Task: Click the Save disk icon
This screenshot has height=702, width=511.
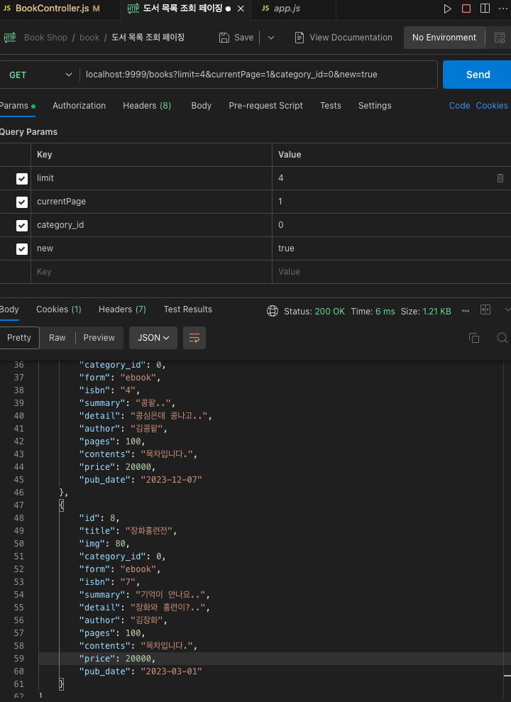Action: (224, 38)
